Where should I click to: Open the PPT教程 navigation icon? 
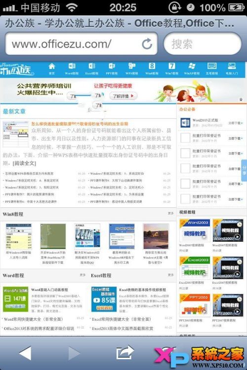pos(112,69)
